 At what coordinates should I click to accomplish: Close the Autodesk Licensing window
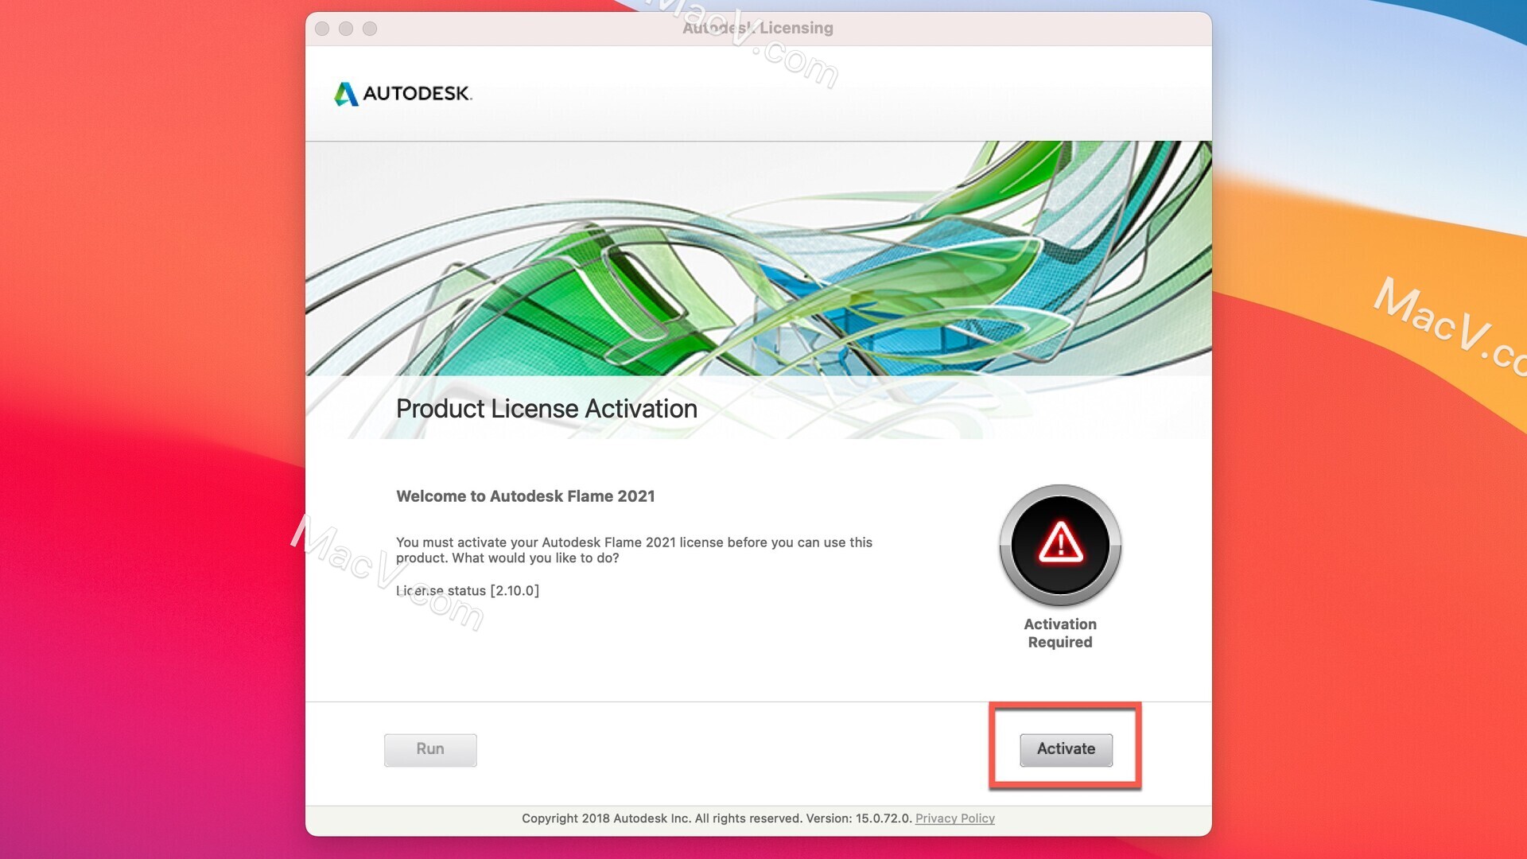pyautogui.click(x=322, y=29)
